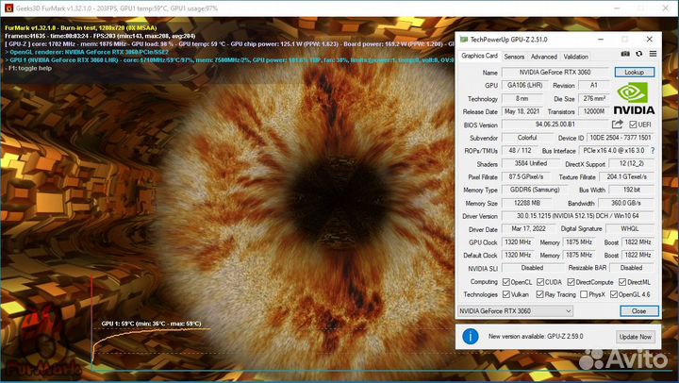The image size is (679, 383).
Task: Click the Digital Signature value WHQL
Action: coord(630,228)
